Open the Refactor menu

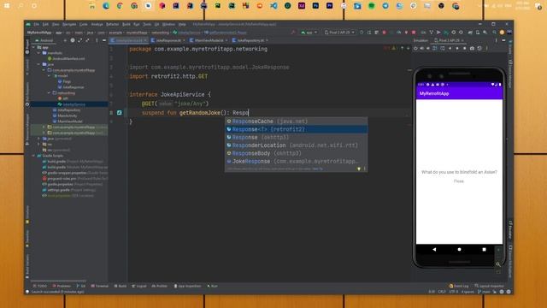pyautogui.click(x=112, y=25)
